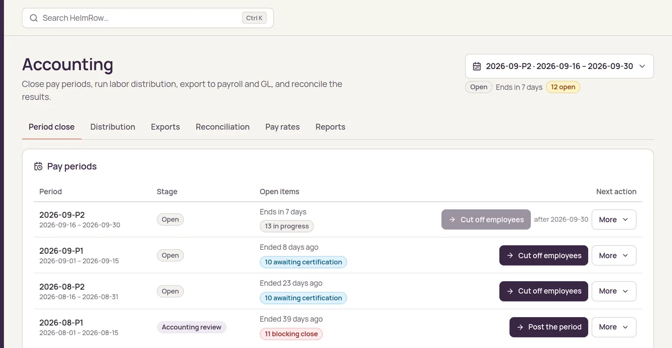Click the after 2026-09-30 note
This screenshot has width=672, height=348.
coord(561,219)
